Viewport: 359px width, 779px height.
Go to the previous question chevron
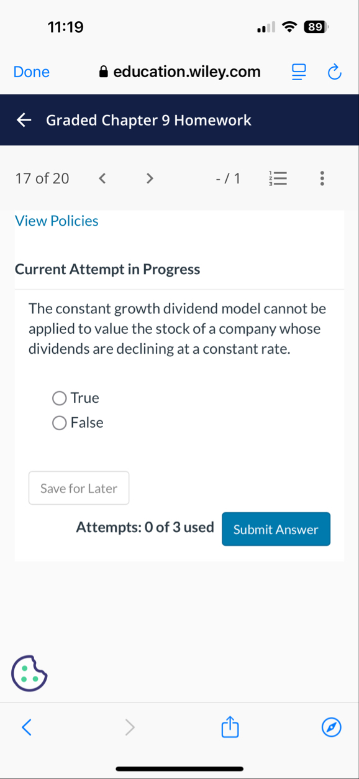[x=102, y=178]
